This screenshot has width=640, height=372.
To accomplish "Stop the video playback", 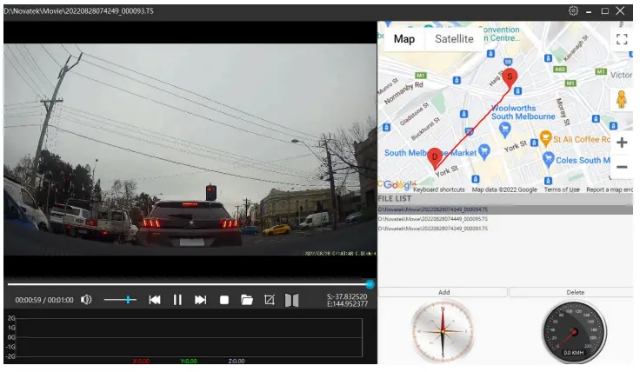I will [224, 300].
